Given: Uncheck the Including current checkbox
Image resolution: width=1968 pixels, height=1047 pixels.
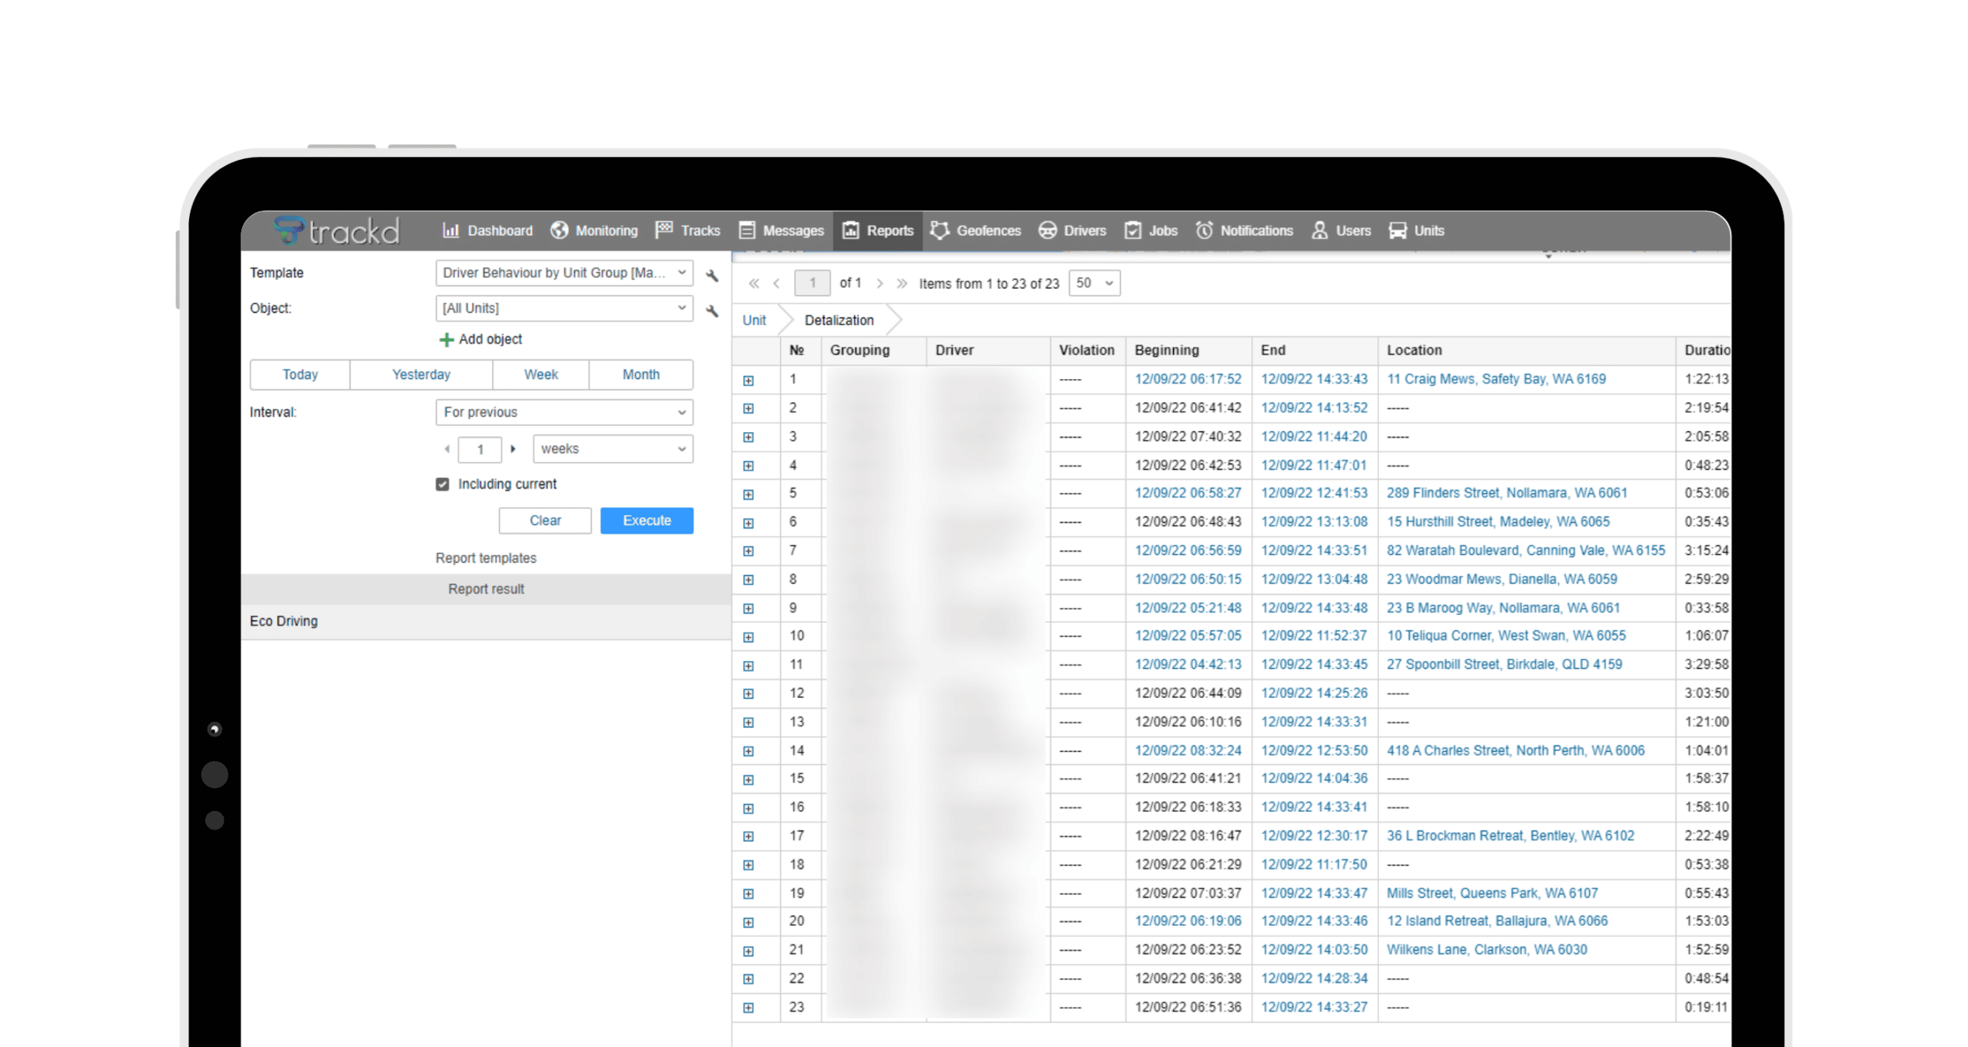Looking at the screenshot, I should pos(442,484).
